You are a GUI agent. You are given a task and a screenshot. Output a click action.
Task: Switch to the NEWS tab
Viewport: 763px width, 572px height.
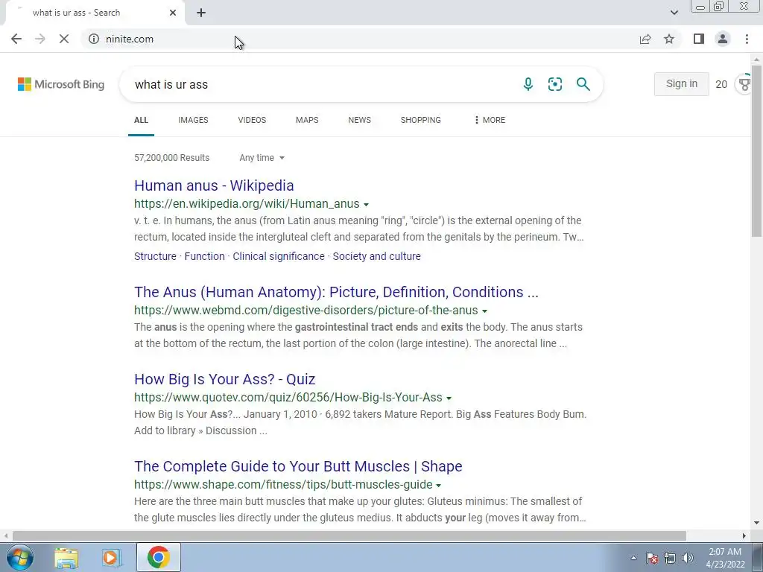tap(360, 120)
